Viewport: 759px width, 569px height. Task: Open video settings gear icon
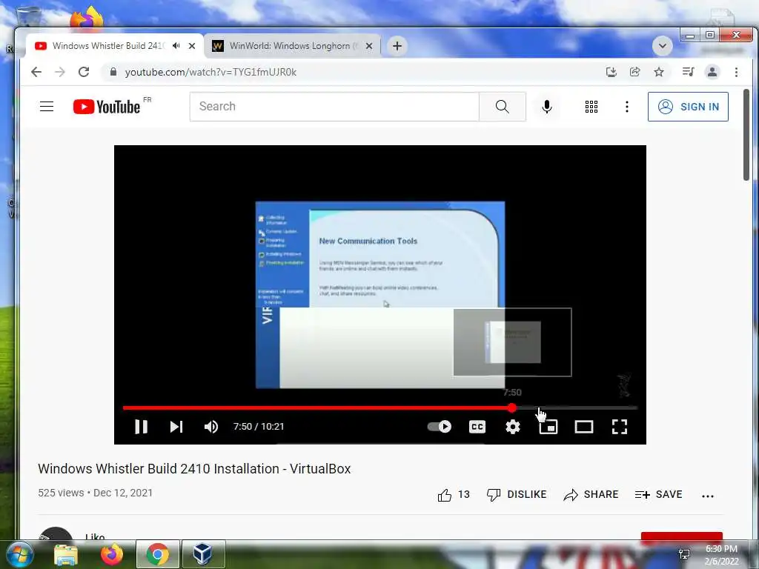pos(513,426)
